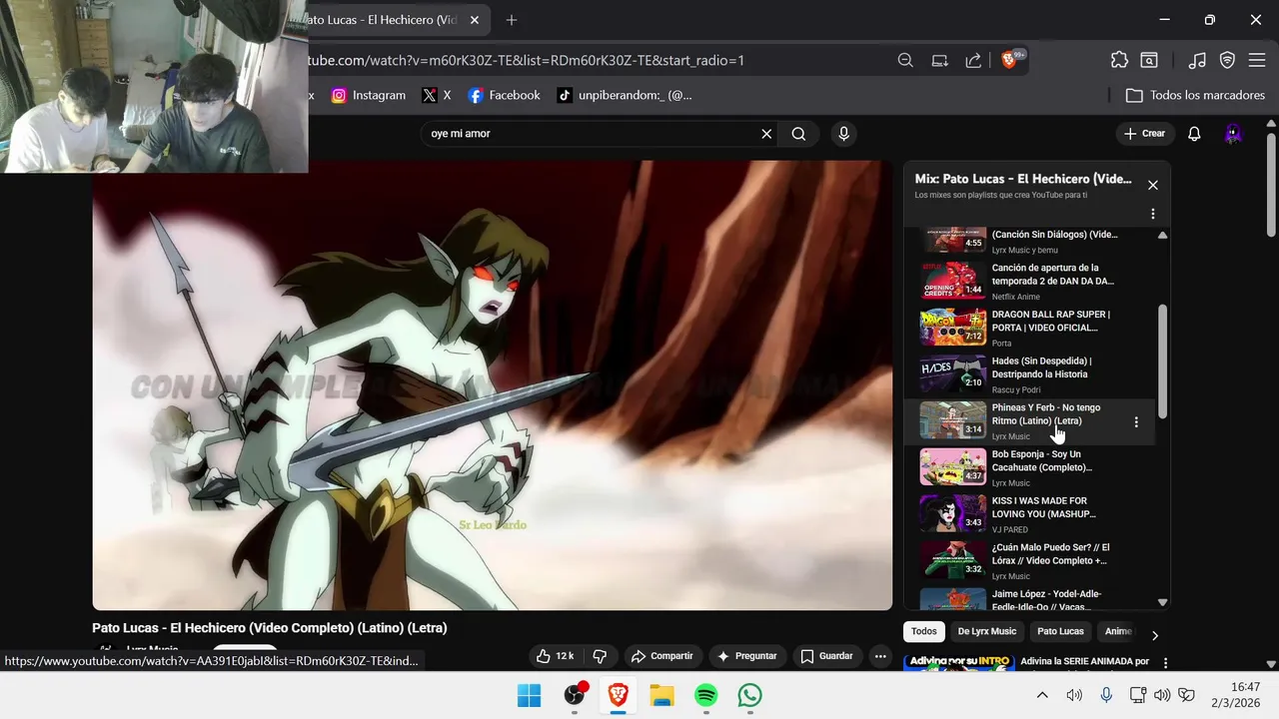Image resolution: width=1279 pixels, height=719 pixels.
Task: Open the Mix playlist three-dot menu
Action: click(1153, 214)
